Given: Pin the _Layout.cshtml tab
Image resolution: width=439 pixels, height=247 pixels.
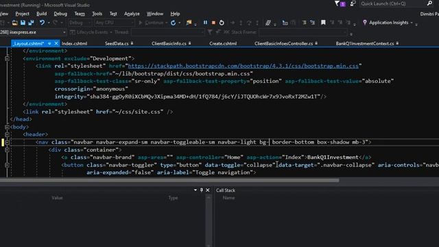Looking at the screenshot, I should point(49,43).
